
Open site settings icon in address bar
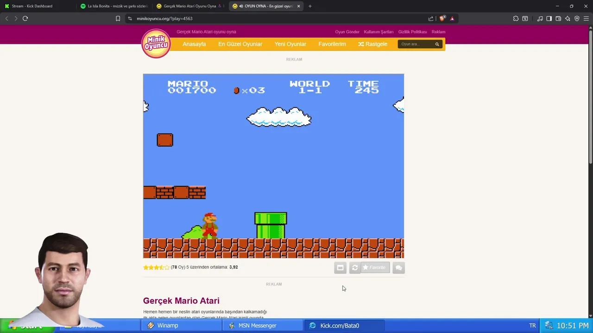(x=130, y=18)
